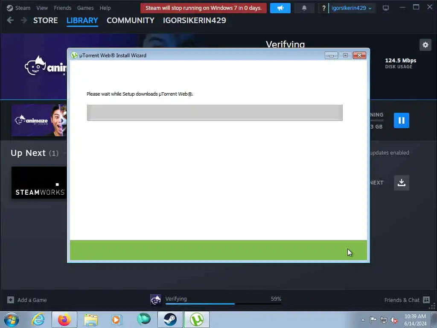
Task: Click the 'Please wait while Setup downloads' text
Action: [140, 94]
